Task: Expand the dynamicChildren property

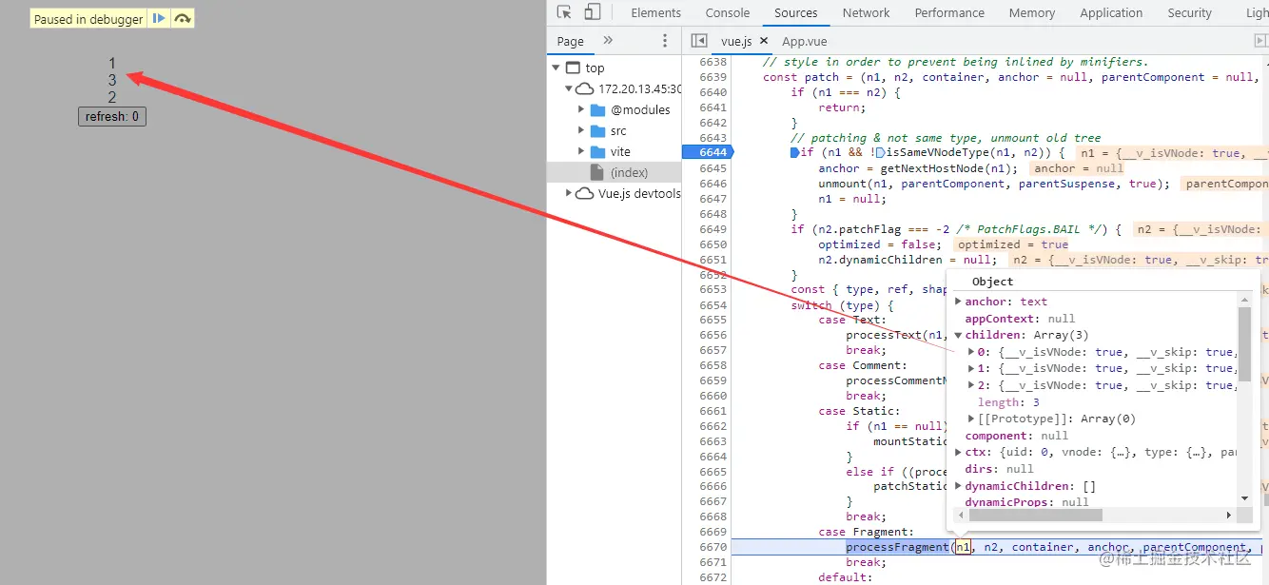Action: coord(959,486)
